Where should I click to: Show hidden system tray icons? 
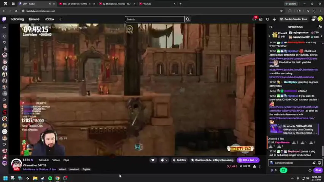tap(292, 178)
